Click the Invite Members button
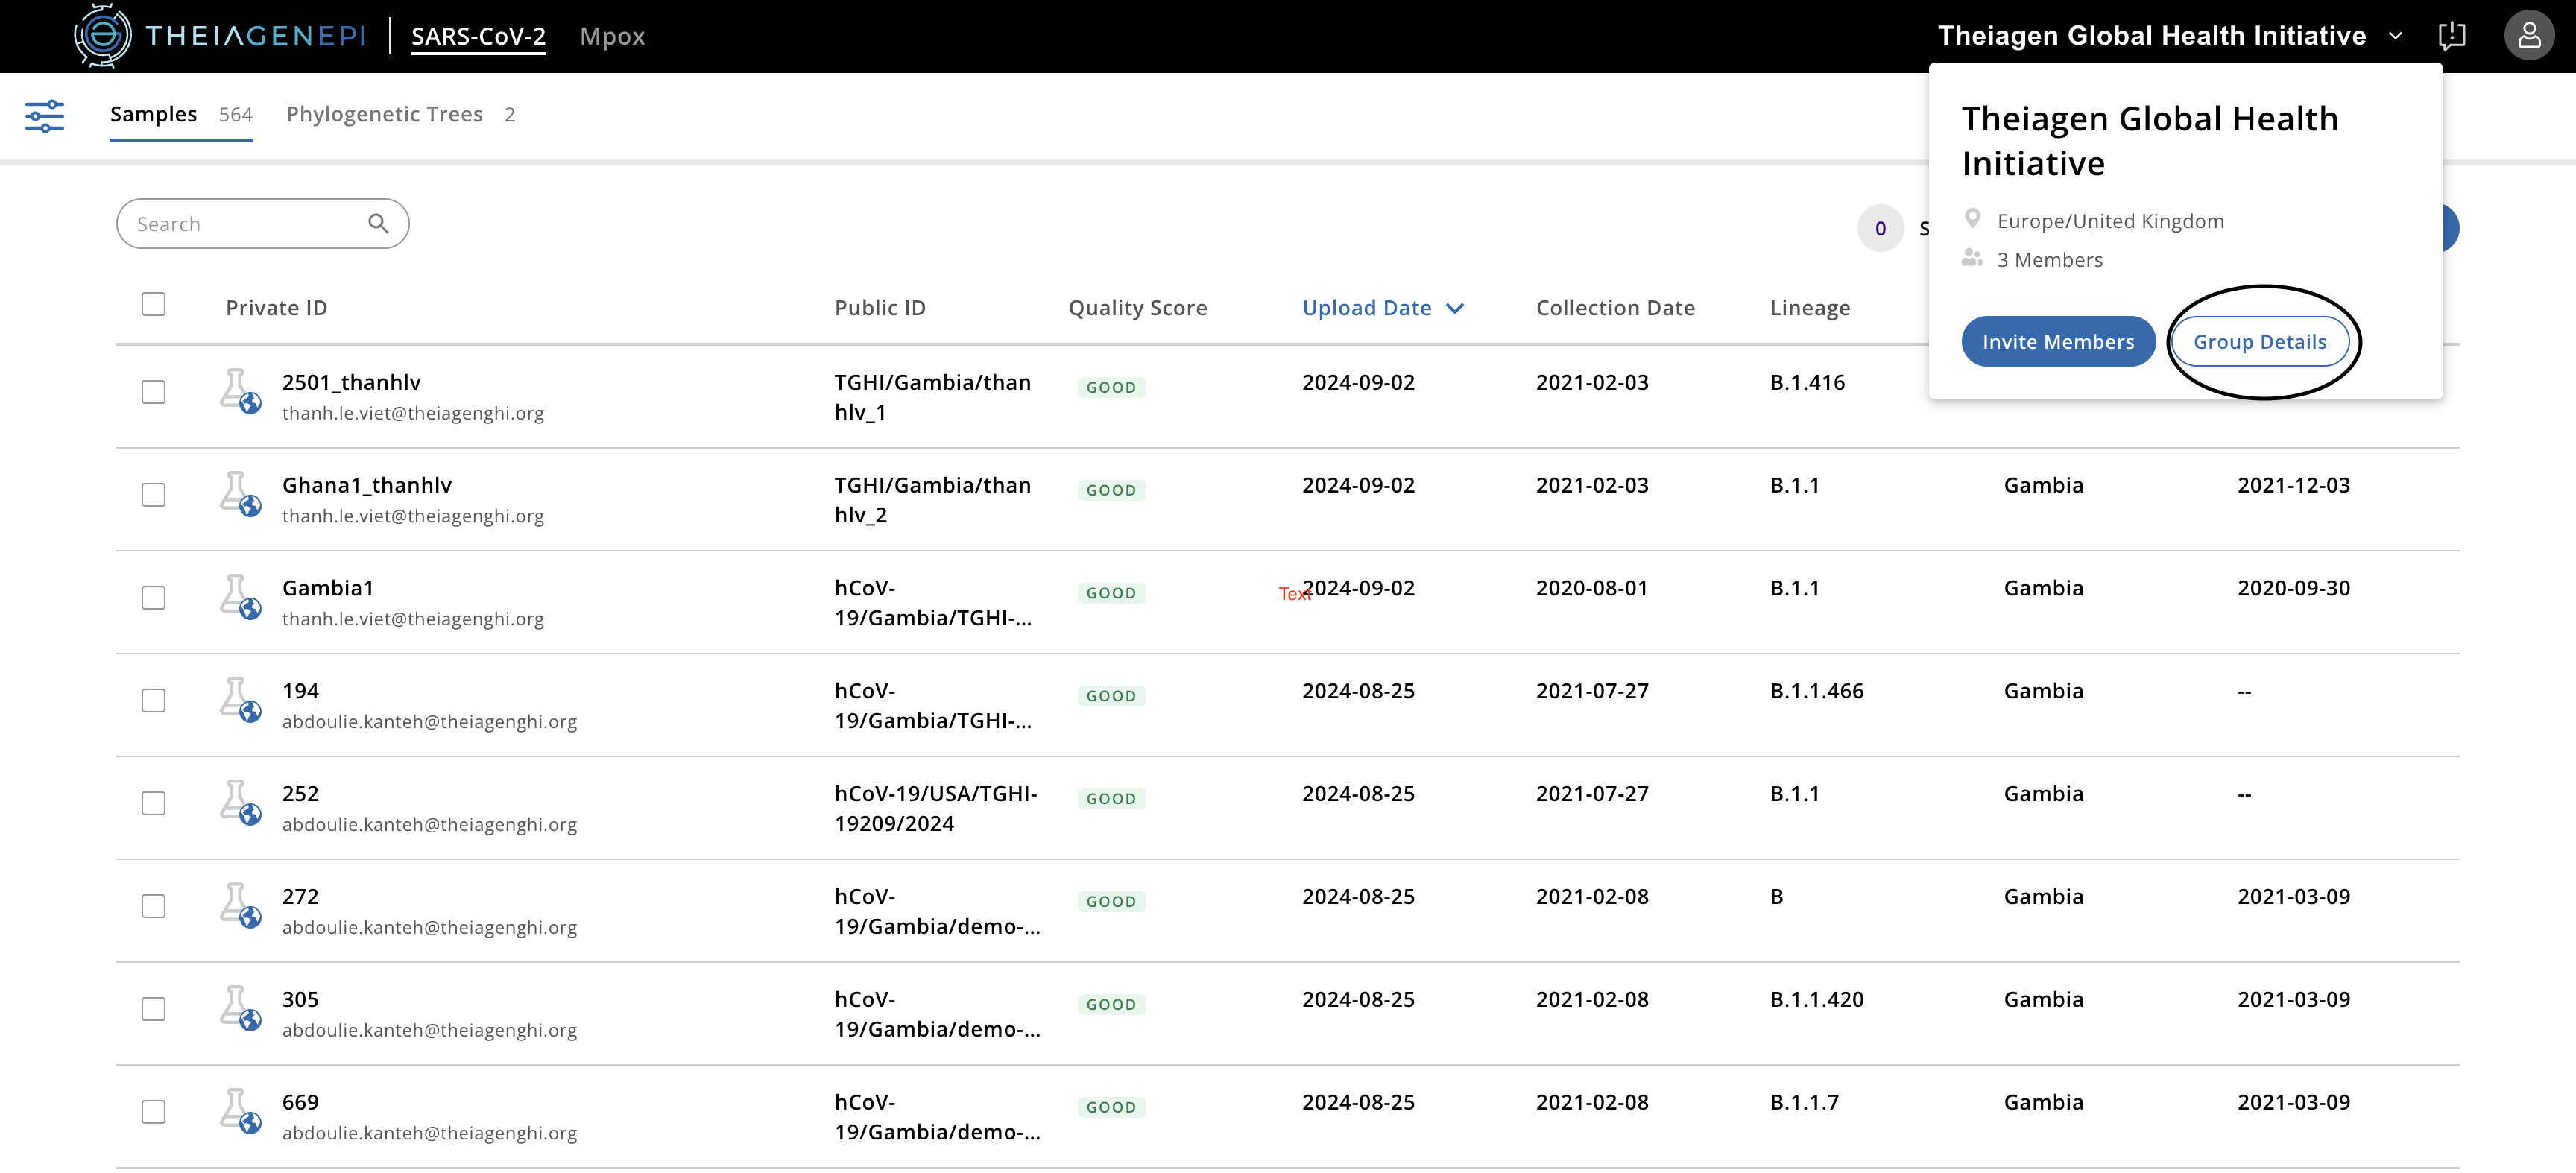The height and width of the screenshot is (1173, 2576). click(x=2057, y=342)
